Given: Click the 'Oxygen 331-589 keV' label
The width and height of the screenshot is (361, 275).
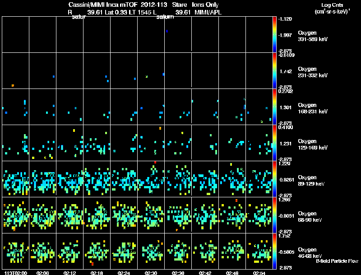Looking at the screenshot, I should pyautogui.click(x=313, y=36).
